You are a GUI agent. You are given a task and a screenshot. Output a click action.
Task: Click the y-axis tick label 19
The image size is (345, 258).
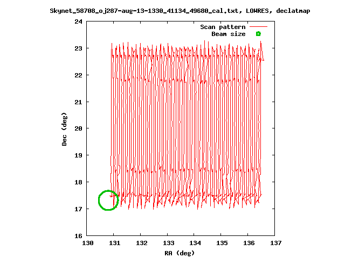(x=78, y=155)
